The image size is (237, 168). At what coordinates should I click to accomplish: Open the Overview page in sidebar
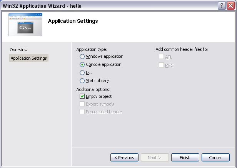click(x=19, y=50)
